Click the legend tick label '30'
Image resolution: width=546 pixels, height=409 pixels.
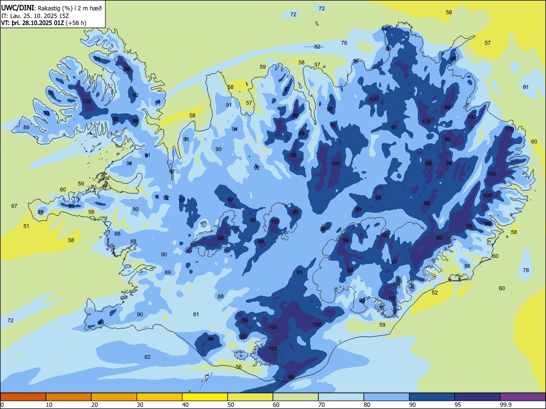tap(140, 405)
